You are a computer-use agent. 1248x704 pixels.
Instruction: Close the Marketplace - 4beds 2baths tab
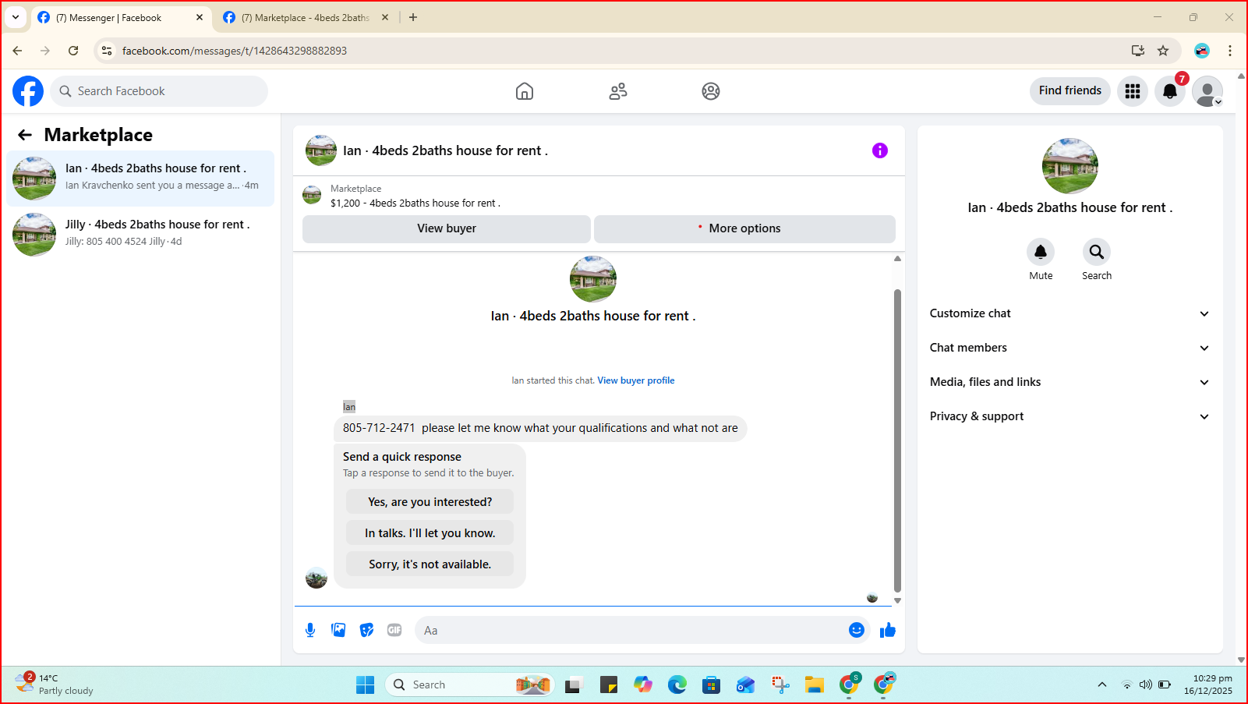coord(385,17)
